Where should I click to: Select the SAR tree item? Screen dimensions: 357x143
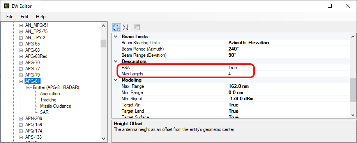[x=44, y=112]
